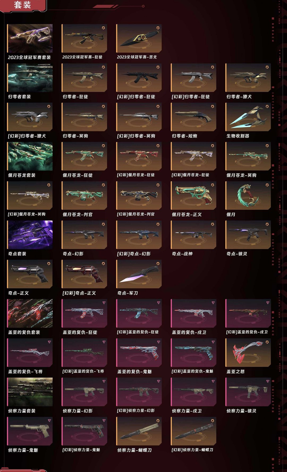Viewport: 287px width, 472px height.
Task: Select the 2023全球冠军赛套装 bundle thumbnail
Action: point(30,38)
